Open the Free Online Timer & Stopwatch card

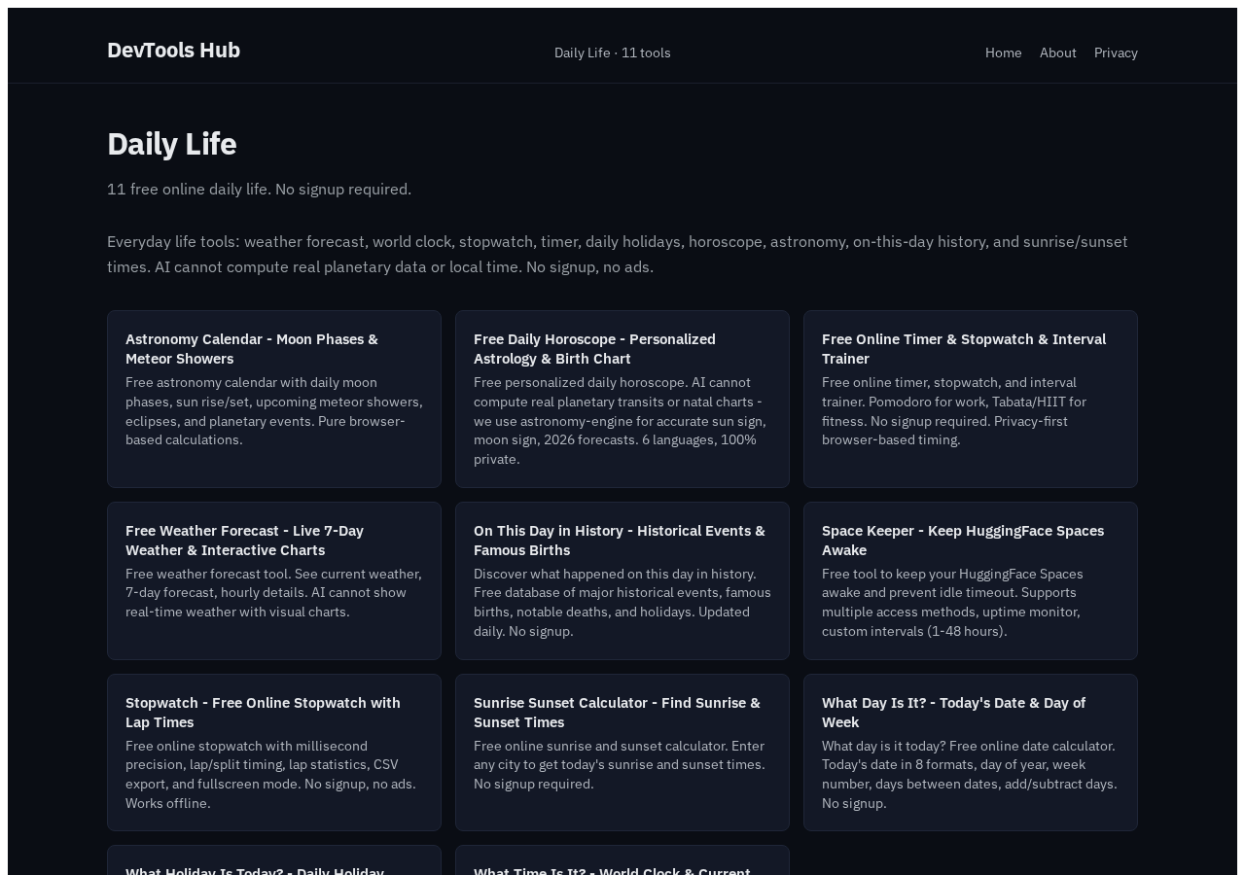point(971,399)
